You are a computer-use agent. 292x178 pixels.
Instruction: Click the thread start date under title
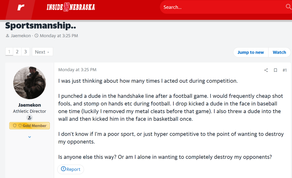click(59, 36)
